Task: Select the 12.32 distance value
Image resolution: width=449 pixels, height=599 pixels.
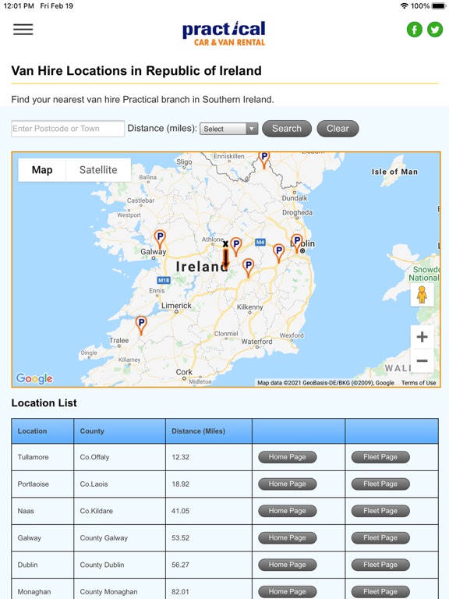Action: tap(180, 457)
